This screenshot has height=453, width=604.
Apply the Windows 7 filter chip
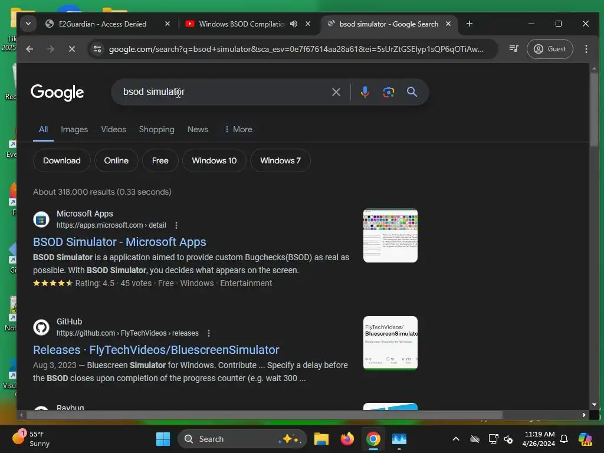[280, 160]
